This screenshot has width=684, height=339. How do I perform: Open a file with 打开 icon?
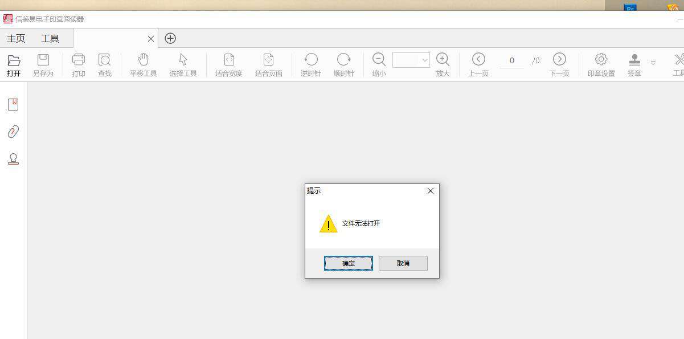14,65
